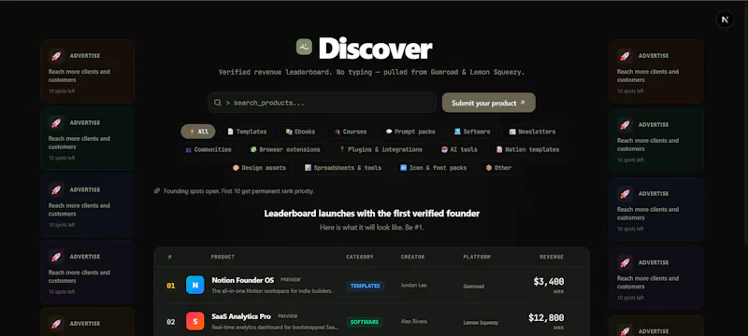
Task: Filter by Courses category
Action: point(350,132)
